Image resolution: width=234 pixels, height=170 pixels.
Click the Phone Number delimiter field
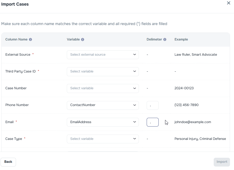click(153, 105)
